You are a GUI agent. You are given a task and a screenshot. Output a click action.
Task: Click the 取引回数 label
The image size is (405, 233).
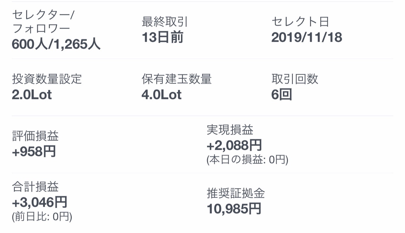[294, 79]
